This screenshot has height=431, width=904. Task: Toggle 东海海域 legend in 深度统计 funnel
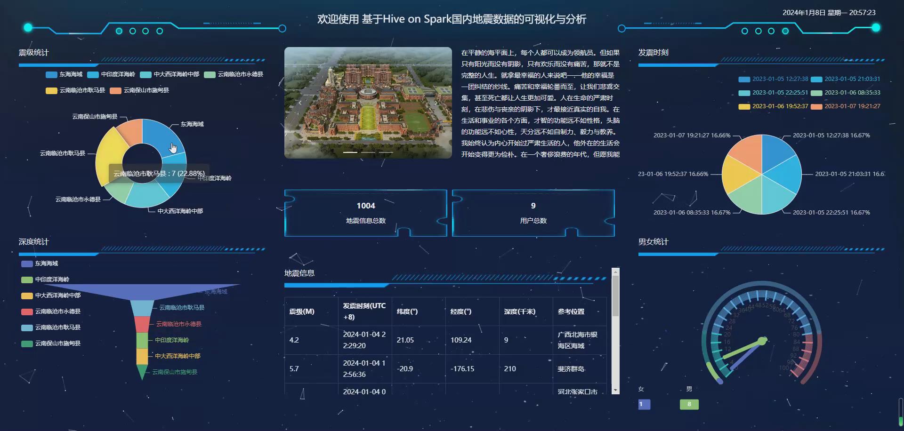[x=40, y=263]
